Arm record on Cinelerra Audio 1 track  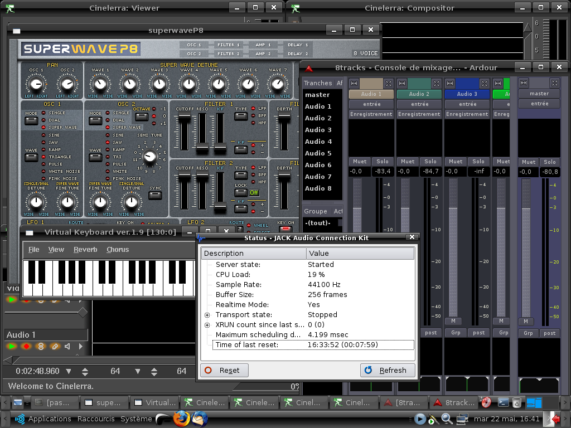(x=26, y=346)
